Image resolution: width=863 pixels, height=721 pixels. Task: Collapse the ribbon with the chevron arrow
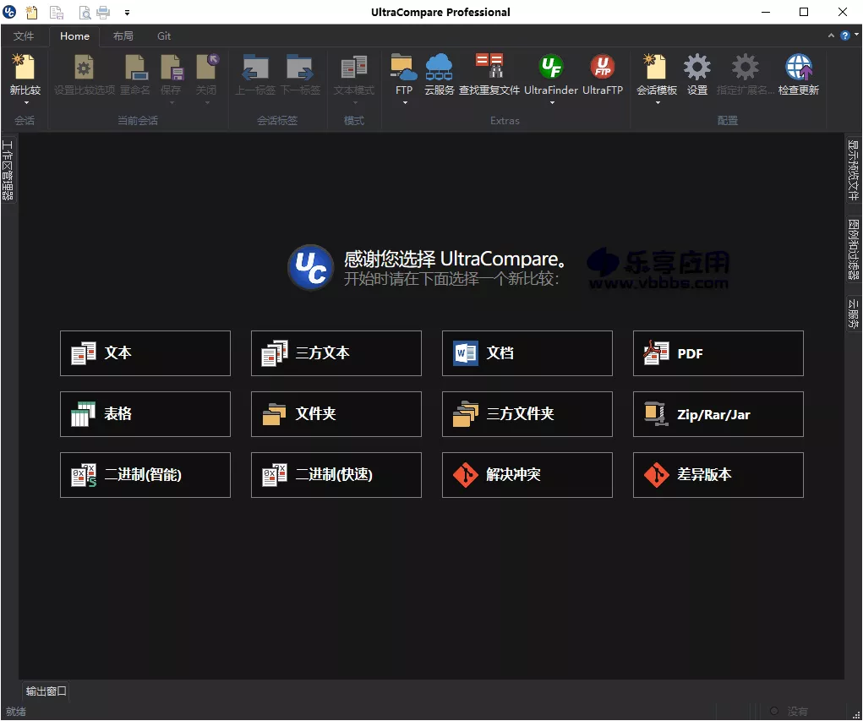point(829,36)
